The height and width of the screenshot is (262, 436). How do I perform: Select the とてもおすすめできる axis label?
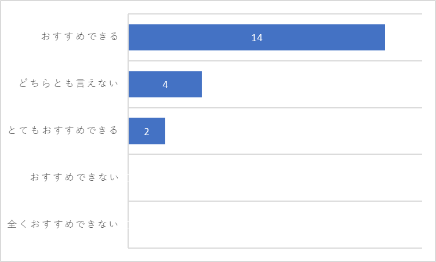[x=63, y=130]
